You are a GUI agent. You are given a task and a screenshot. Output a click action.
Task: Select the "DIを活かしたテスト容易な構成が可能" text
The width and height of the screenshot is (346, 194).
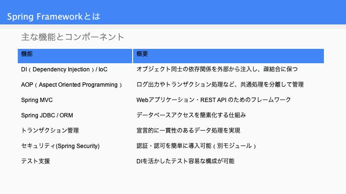pyautogui.click(x=185, y=161)
